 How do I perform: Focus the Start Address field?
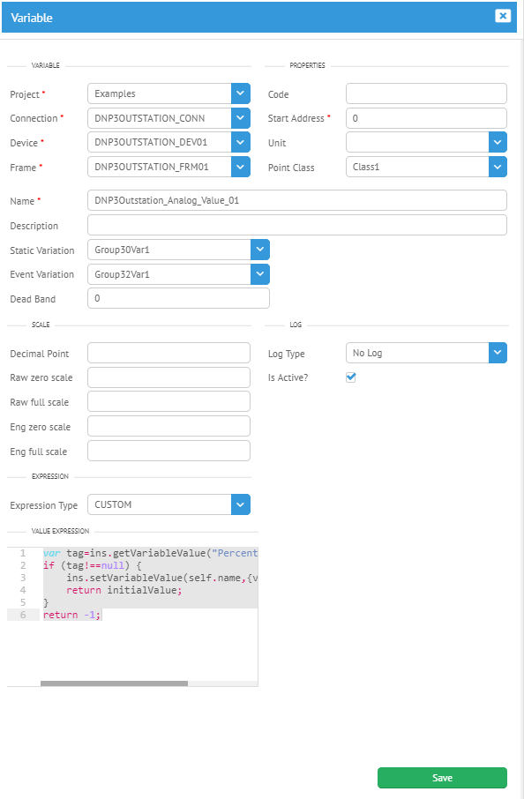426,118
